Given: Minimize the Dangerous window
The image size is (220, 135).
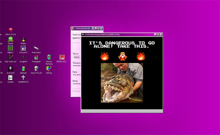Looking at the screenshot, I should pyautogui.click(x=155, y=34).
